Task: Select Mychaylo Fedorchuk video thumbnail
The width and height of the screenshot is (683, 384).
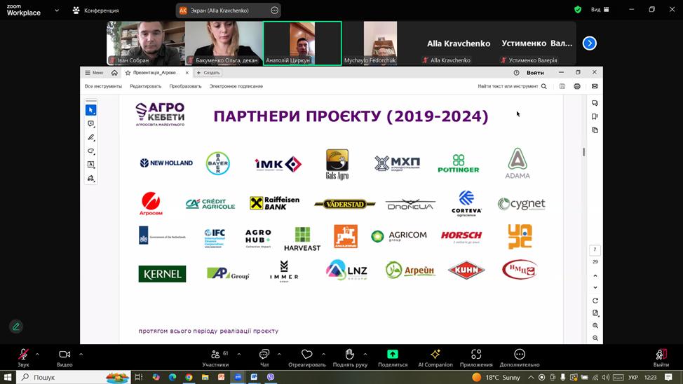Action: point(380,43)
